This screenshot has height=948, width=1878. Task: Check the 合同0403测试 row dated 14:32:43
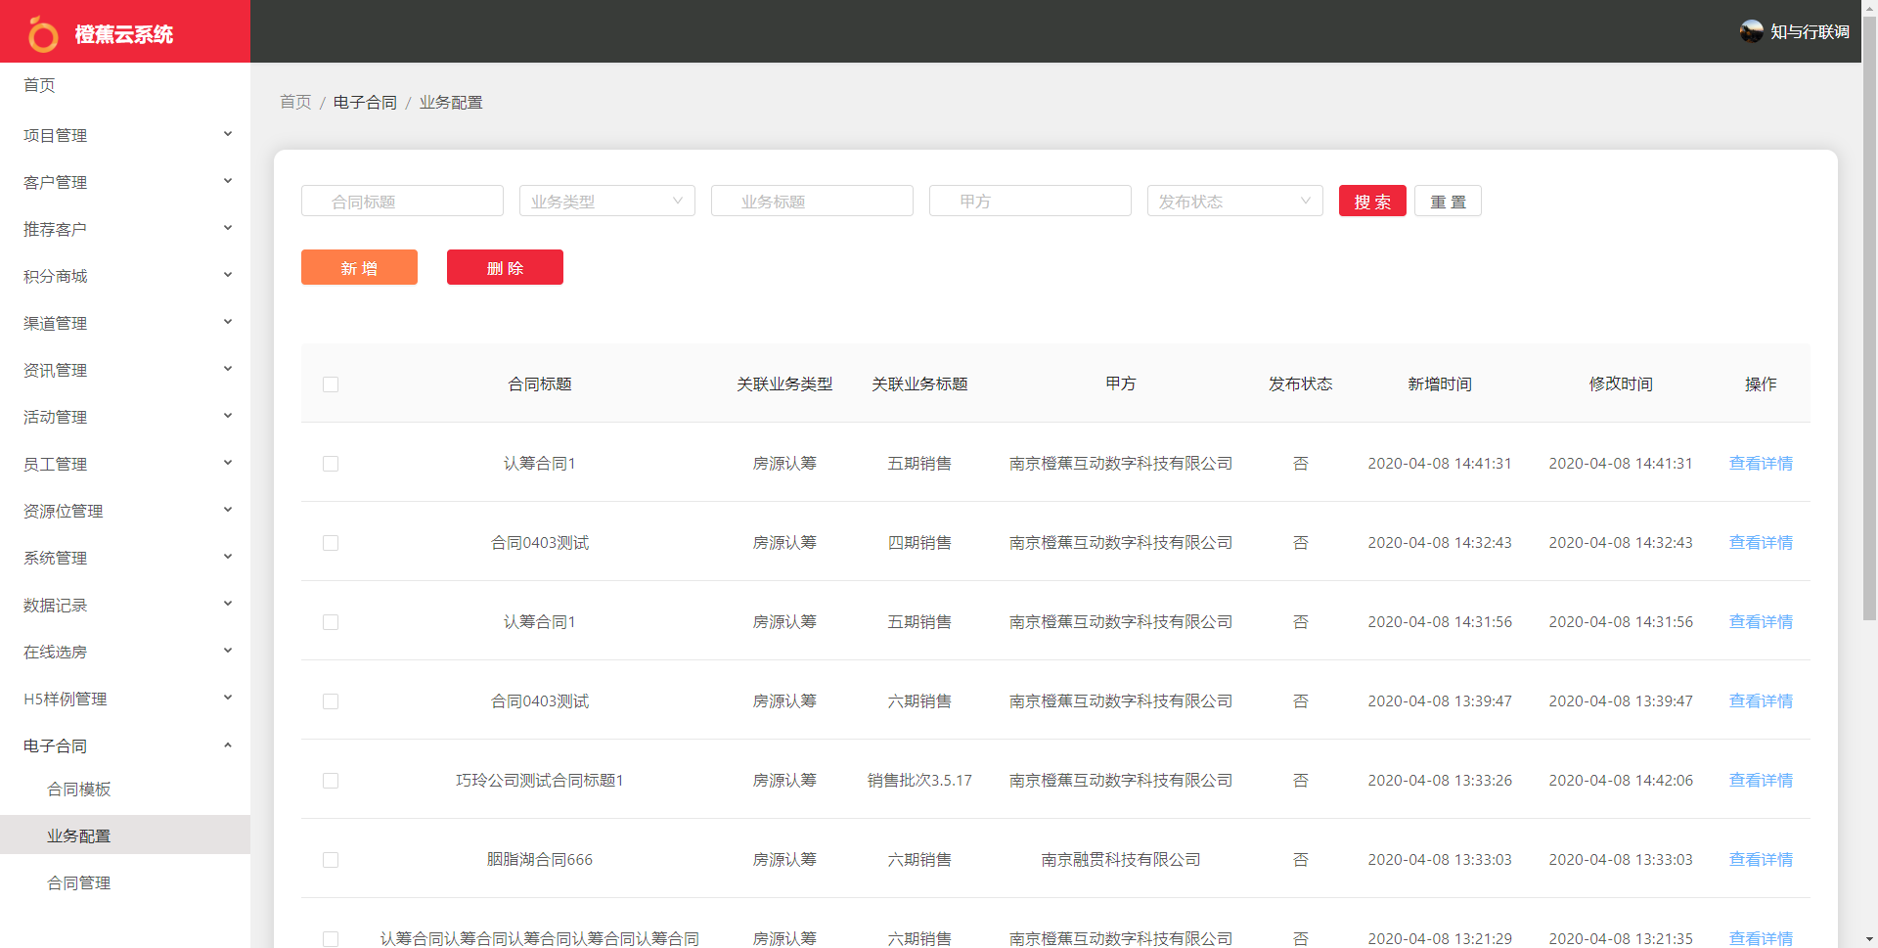(331, 543)
